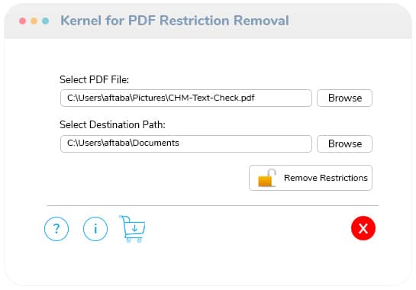Screen dimensions: 416x290
Task: Click the horizontal divider above footer icons
Action: [212, 205]
